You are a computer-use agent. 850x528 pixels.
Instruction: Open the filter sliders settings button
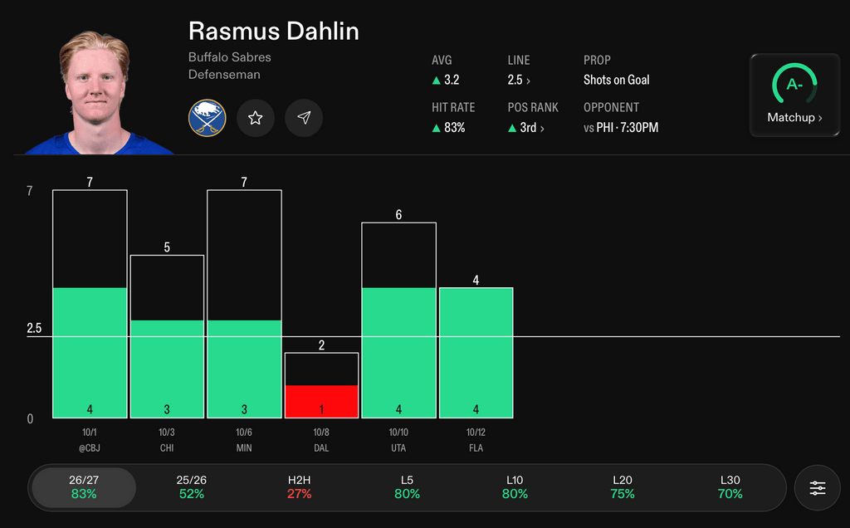point(818,488)
